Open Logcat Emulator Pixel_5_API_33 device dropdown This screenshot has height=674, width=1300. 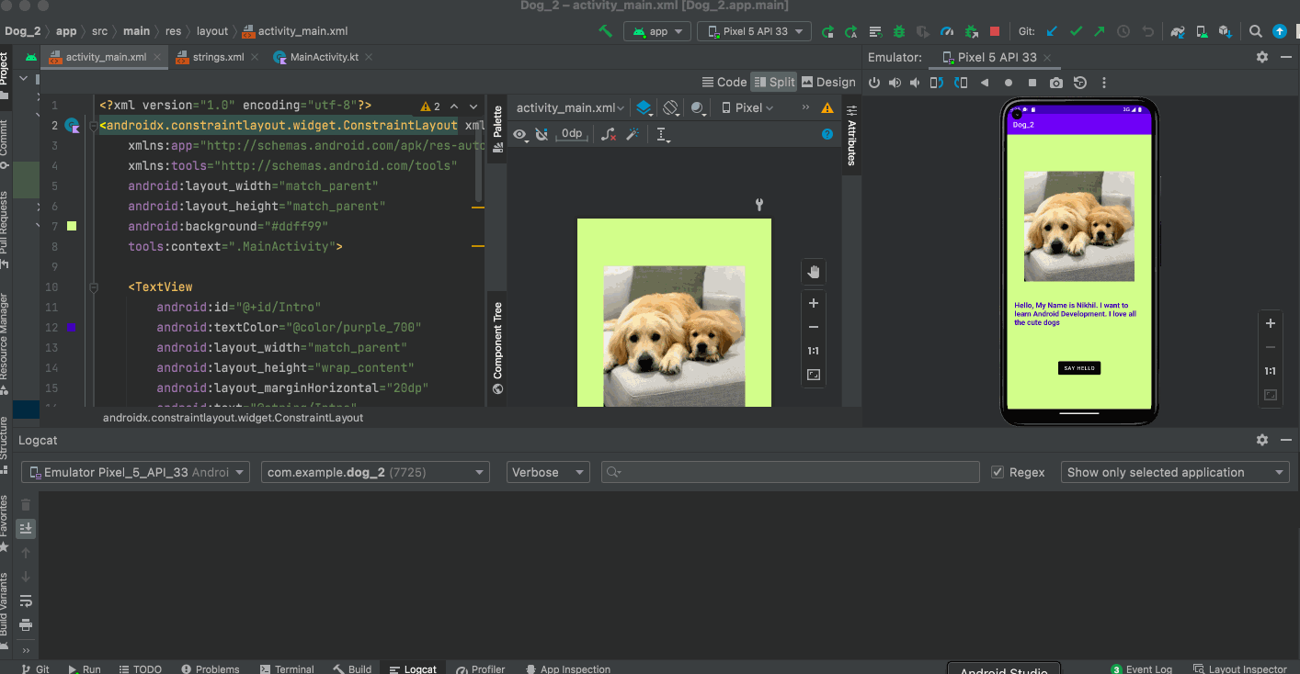pyautogui.click(x=135, y=472)
